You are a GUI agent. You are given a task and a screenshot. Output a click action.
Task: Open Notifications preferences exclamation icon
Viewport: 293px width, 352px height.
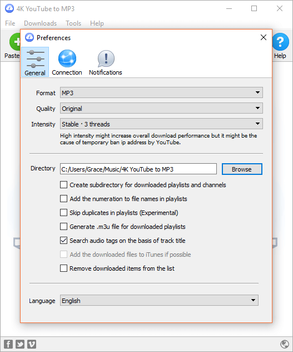pyautogui.click(x=106, y=58)
